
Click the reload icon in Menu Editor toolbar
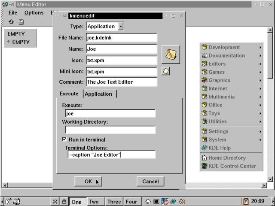click(x=11, y=22)
